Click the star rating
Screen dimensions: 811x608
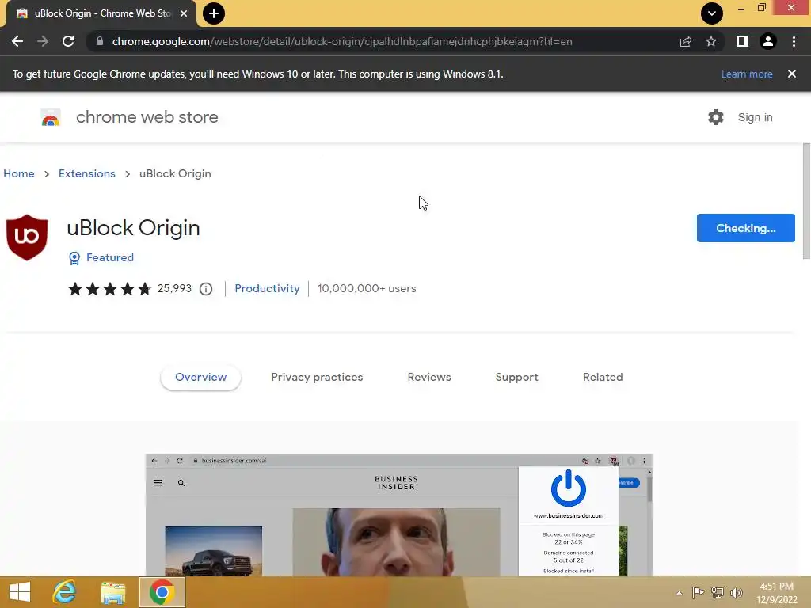tap(109, 288)
